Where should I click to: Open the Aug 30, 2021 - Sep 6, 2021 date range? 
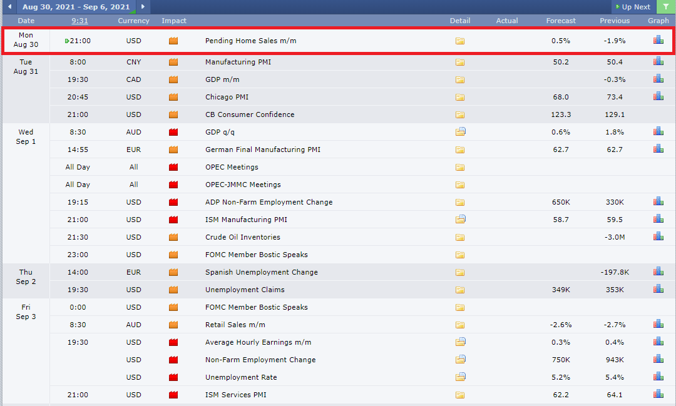(x=76, y=7)
